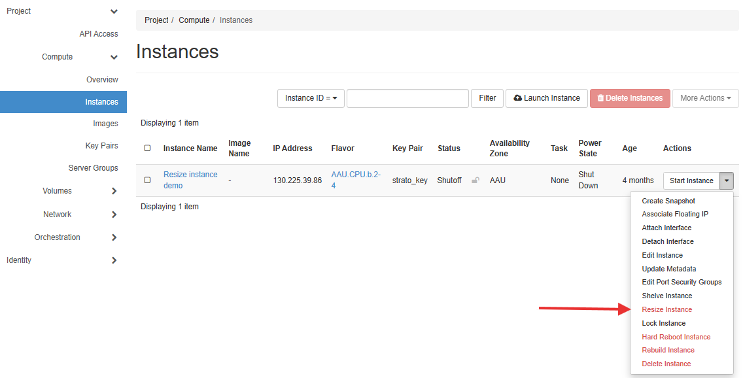743x378 pixels.
Task: Collapse the Compute section chevron
Action: (x=114, y=57)
